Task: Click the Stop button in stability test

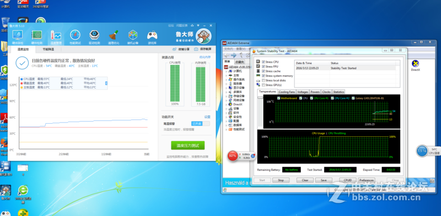Action: tap(281, 180)
